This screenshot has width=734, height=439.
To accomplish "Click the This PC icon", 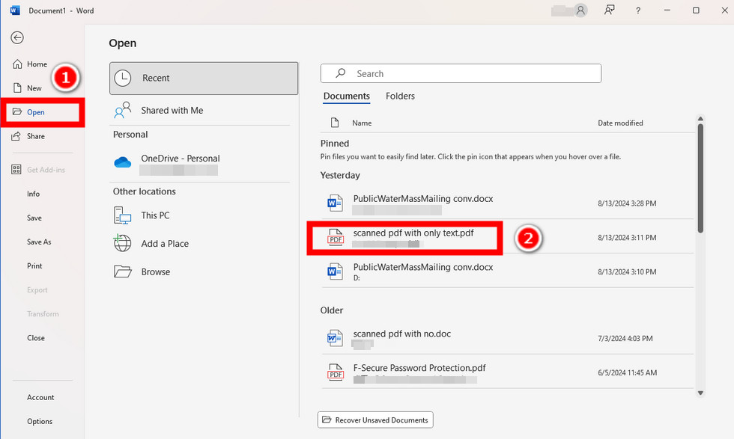I will [122, 215].
